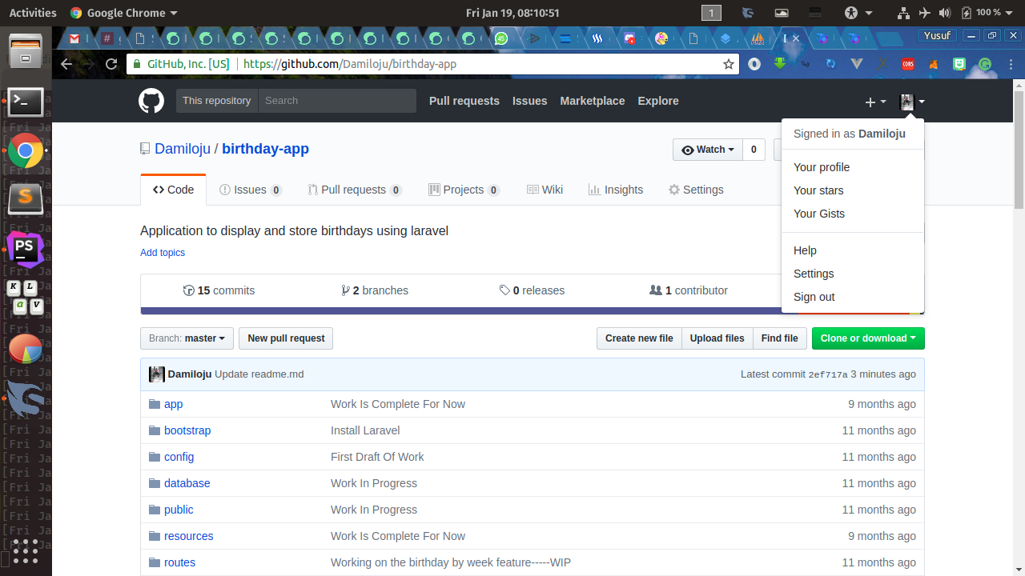Click the Activities button in top bar
This screenshot has width=1025, height=576.
click(33, 13)
